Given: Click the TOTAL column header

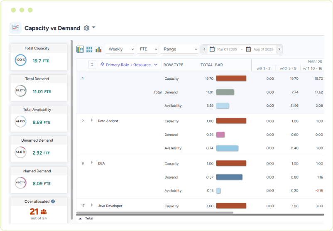Looking at the screenshot, I should tap(207, 65).
